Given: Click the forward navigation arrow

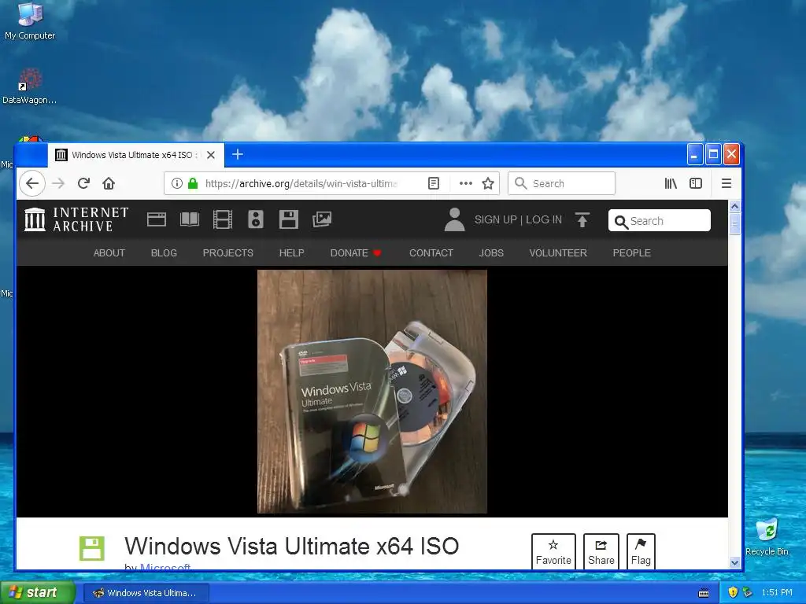Looking at the screenshot, I should pyautogui.click(x=58, y=183).
